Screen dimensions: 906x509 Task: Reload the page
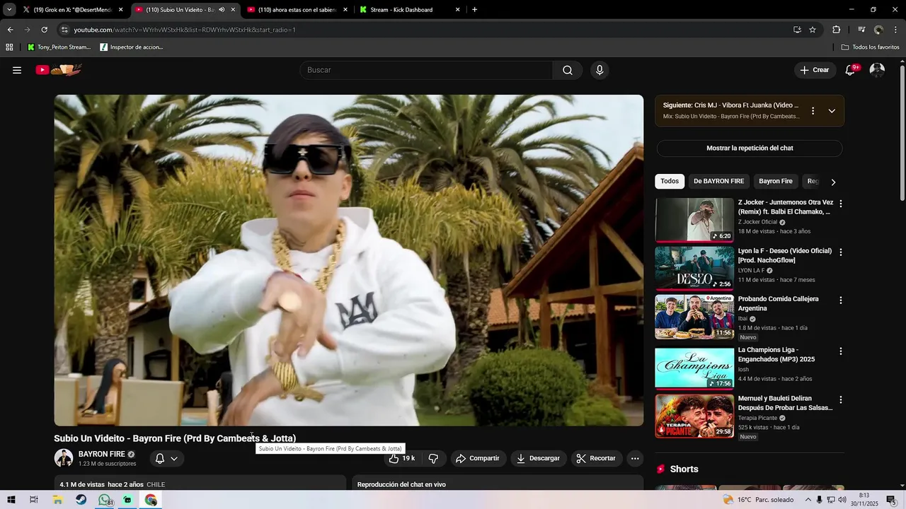point(44,30)
